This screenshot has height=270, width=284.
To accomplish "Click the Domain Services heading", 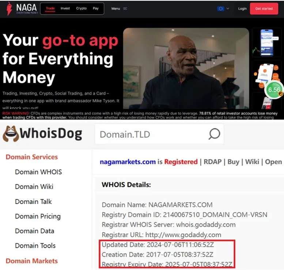I will [x=32, y=157].
